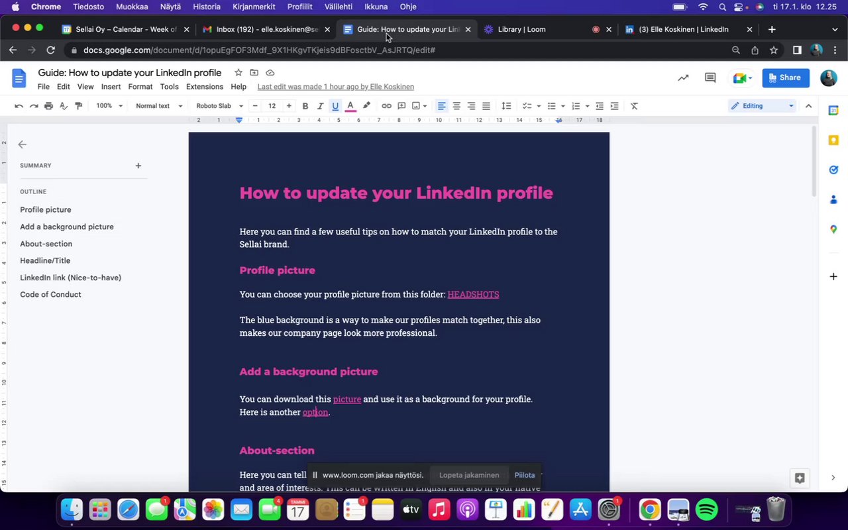This screenshot has width=848, height=530.
Task: Clear formatting with toolbar icon
Action: pos(634,106)
